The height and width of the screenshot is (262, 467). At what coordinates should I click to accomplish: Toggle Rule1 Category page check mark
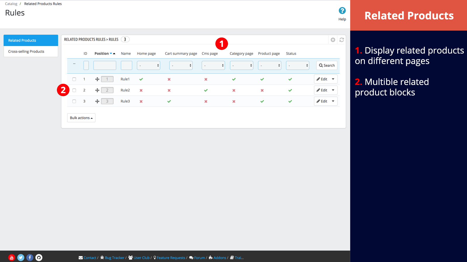(234, 79)
